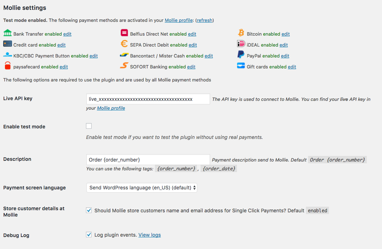This screenshot has height=249, width=382.
Task: Click the Credit card icon
Action: pos(7,44)
